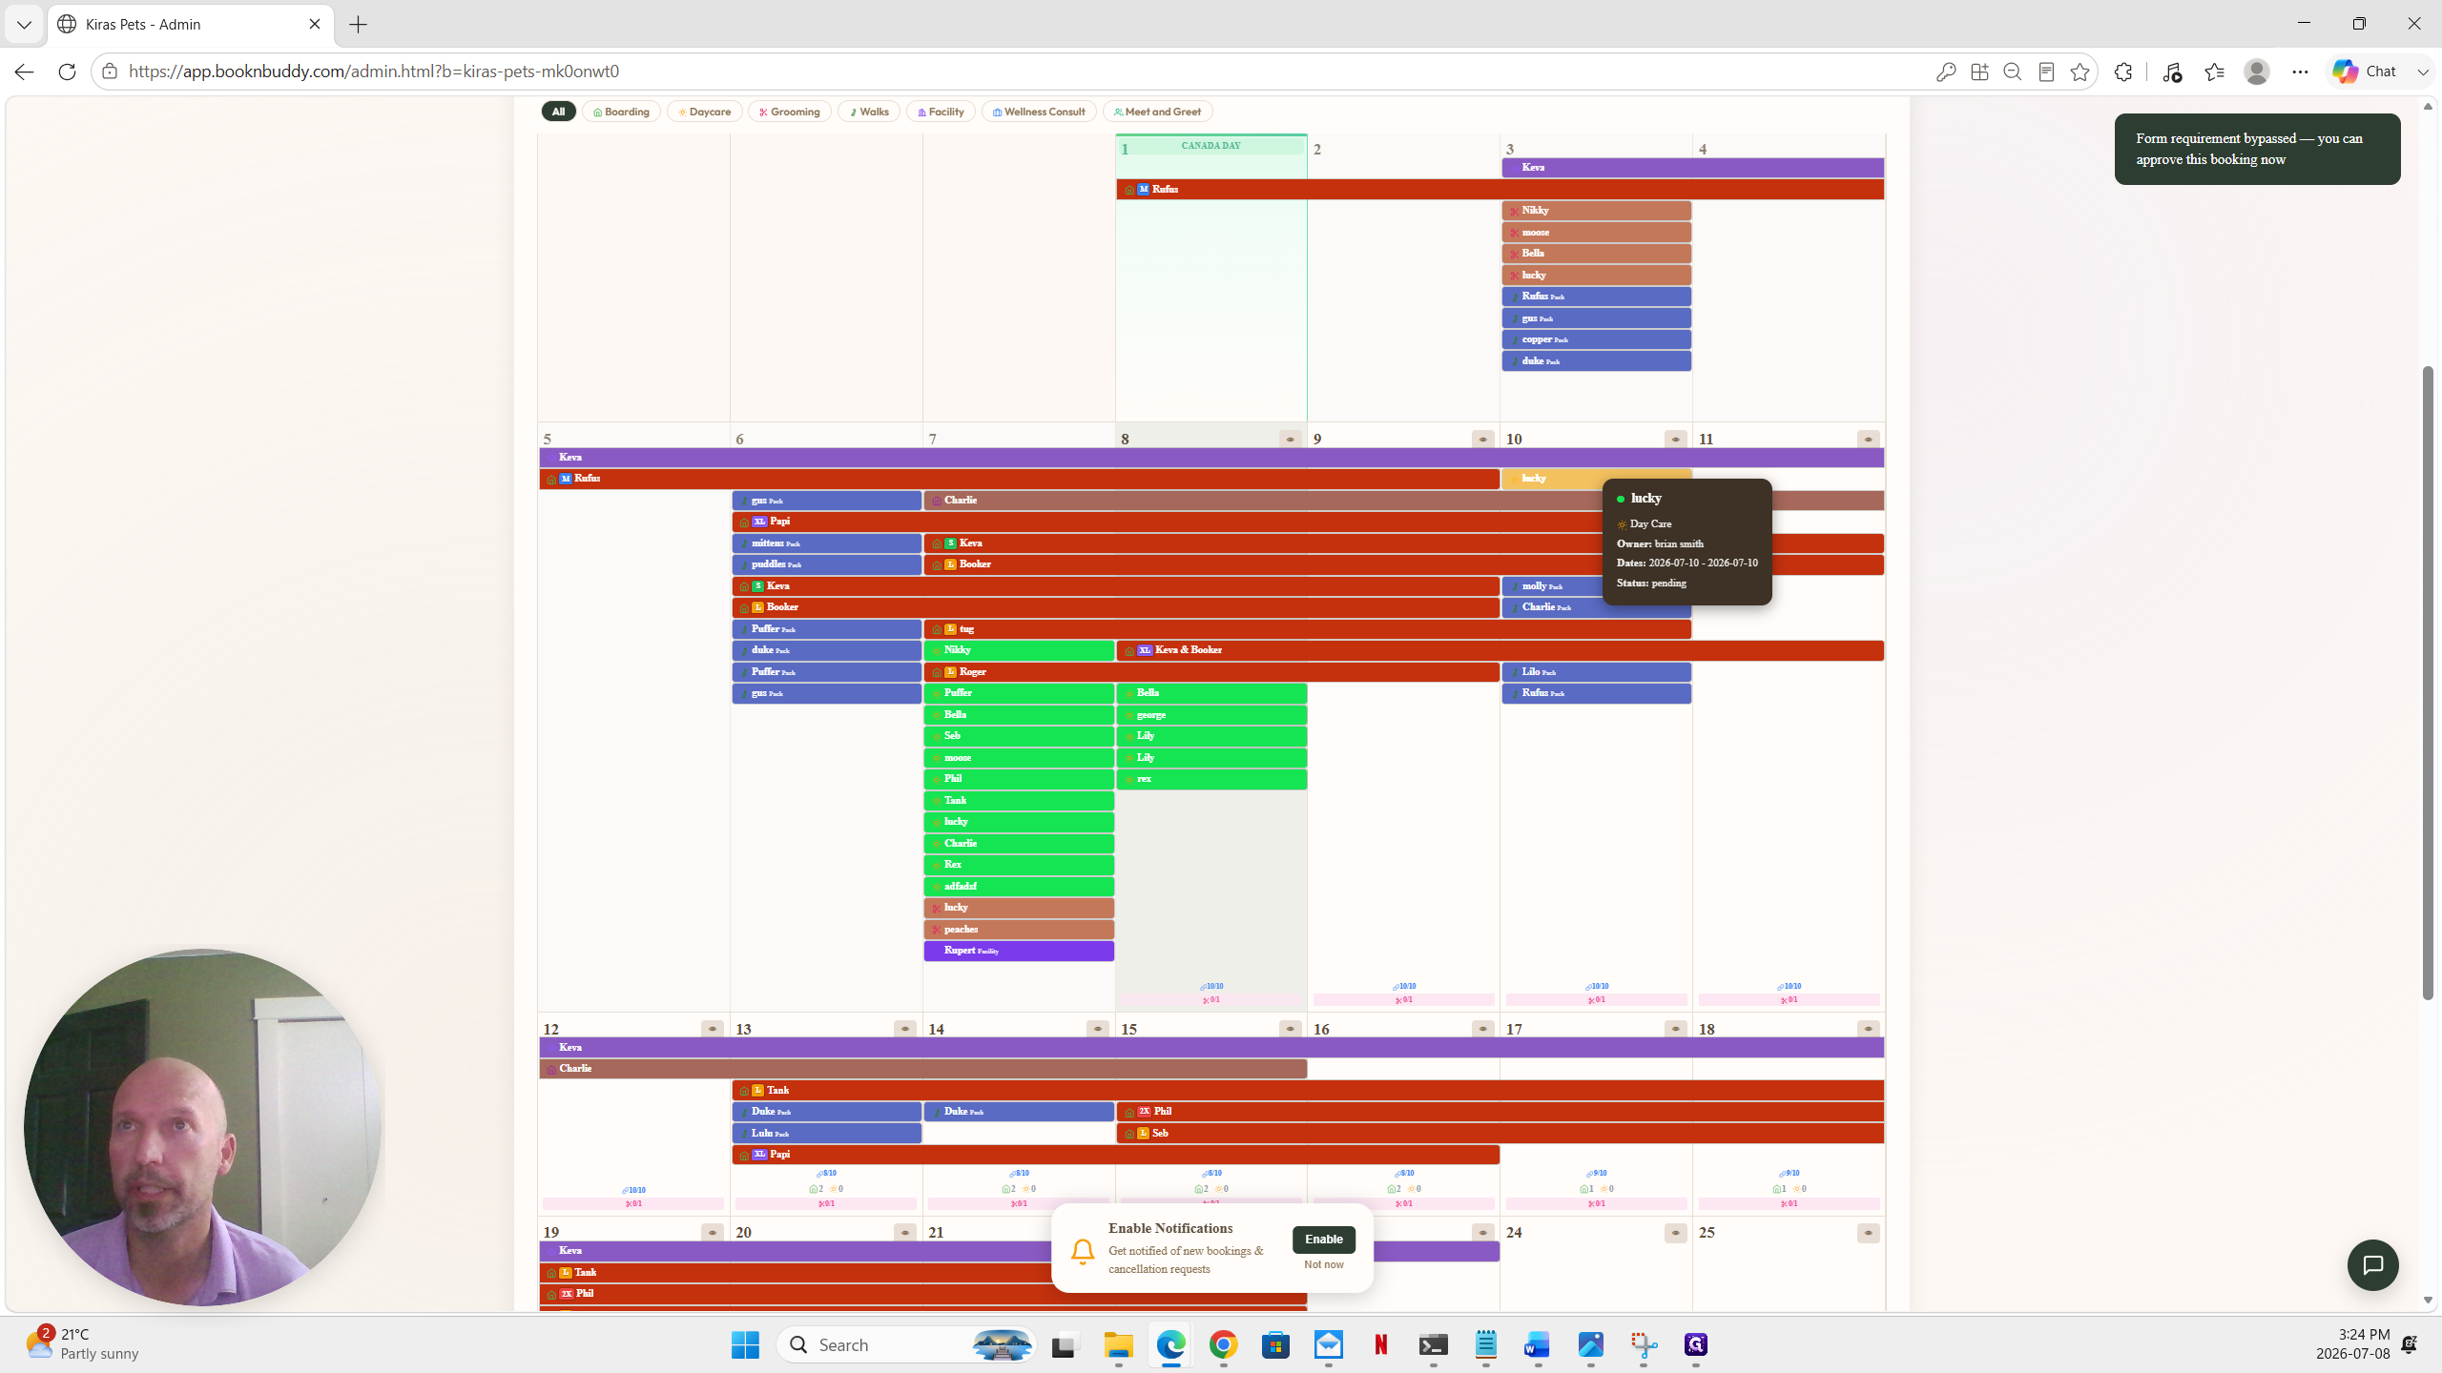Screen dimensions: 2442x1373
Task: Toggle eye icon on day 8
Action: pyautogui.click(x=1290, y=440)
